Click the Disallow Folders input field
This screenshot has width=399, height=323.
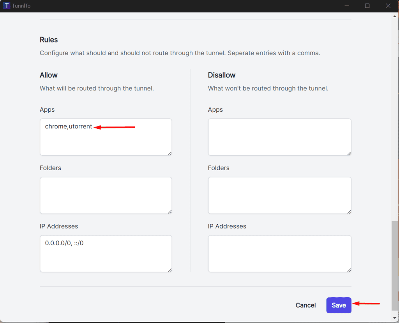coord(279,195)
